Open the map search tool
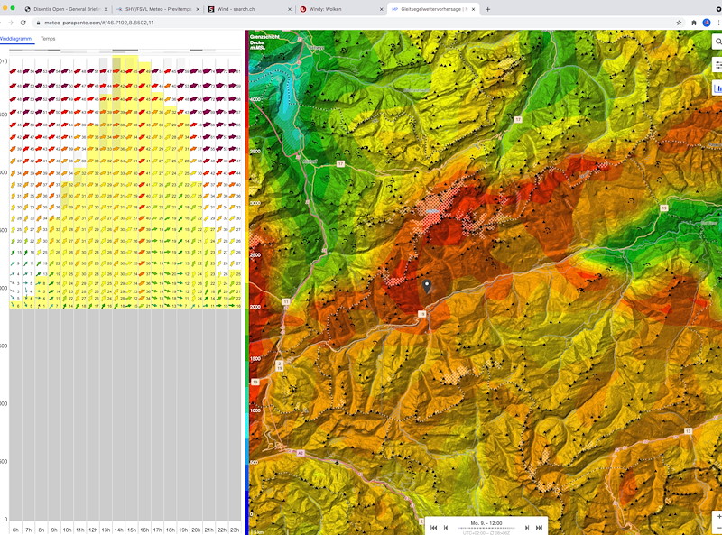This screenshot has width=722, height=535. pyautogui.click(x=717, y=42)
